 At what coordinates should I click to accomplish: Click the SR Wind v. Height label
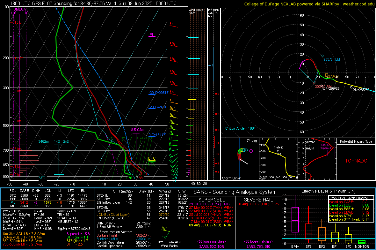coord(310,145)
